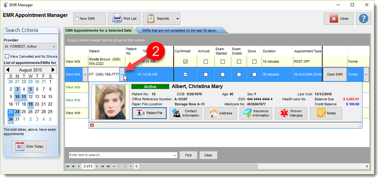Go to previous record in navigator
381x181 pixels.
(79, 166)
